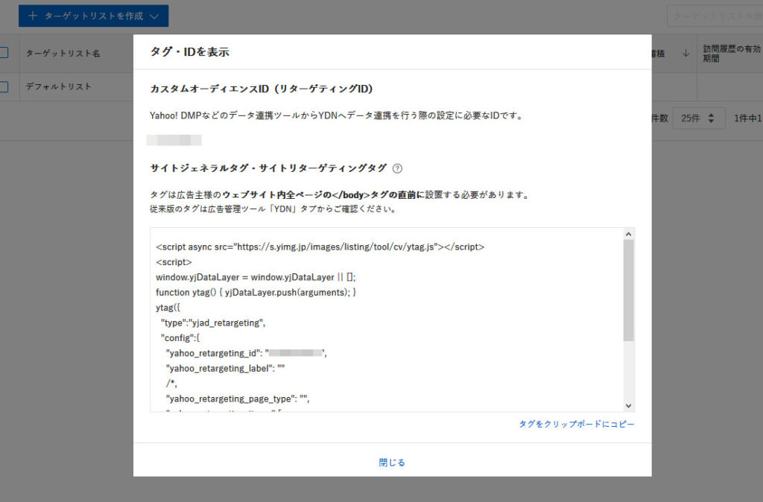Copy tag via タグをクリップボードにコピー link
Screen dimensions: 763x502
pyautogui.click(x=577, y=424)
